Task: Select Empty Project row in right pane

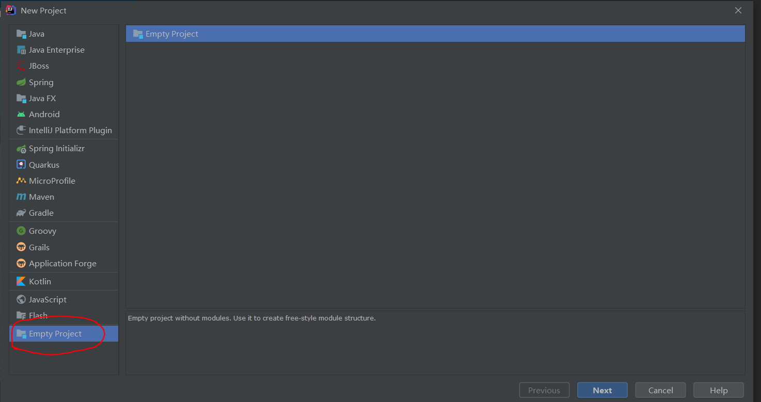Action: click(x=435, y=34)
